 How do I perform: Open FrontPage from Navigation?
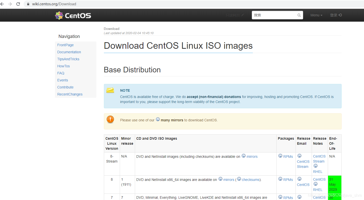click(x=65, y=45)
